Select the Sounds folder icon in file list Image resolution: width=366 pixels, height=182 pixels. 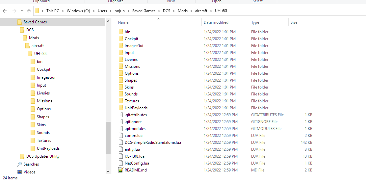[121, 94]
